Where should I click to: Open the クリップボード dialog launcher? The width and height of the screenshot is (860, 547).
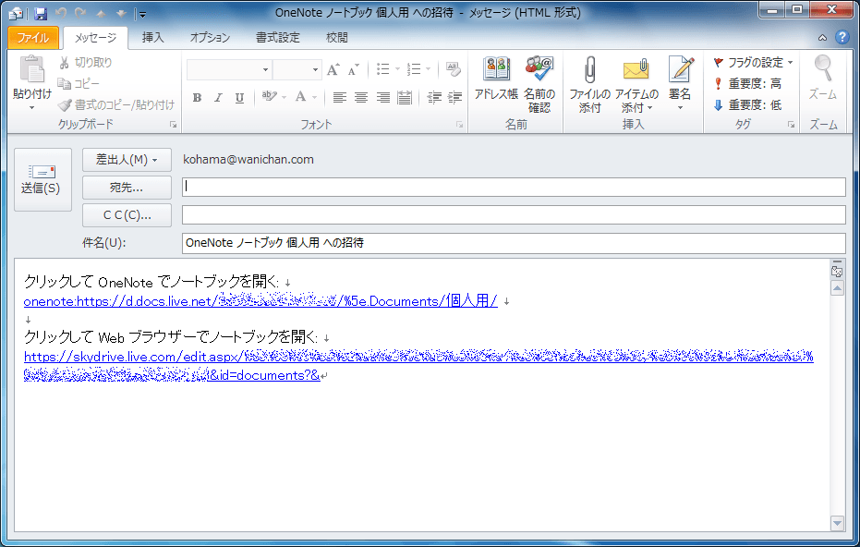click(174, 125)
